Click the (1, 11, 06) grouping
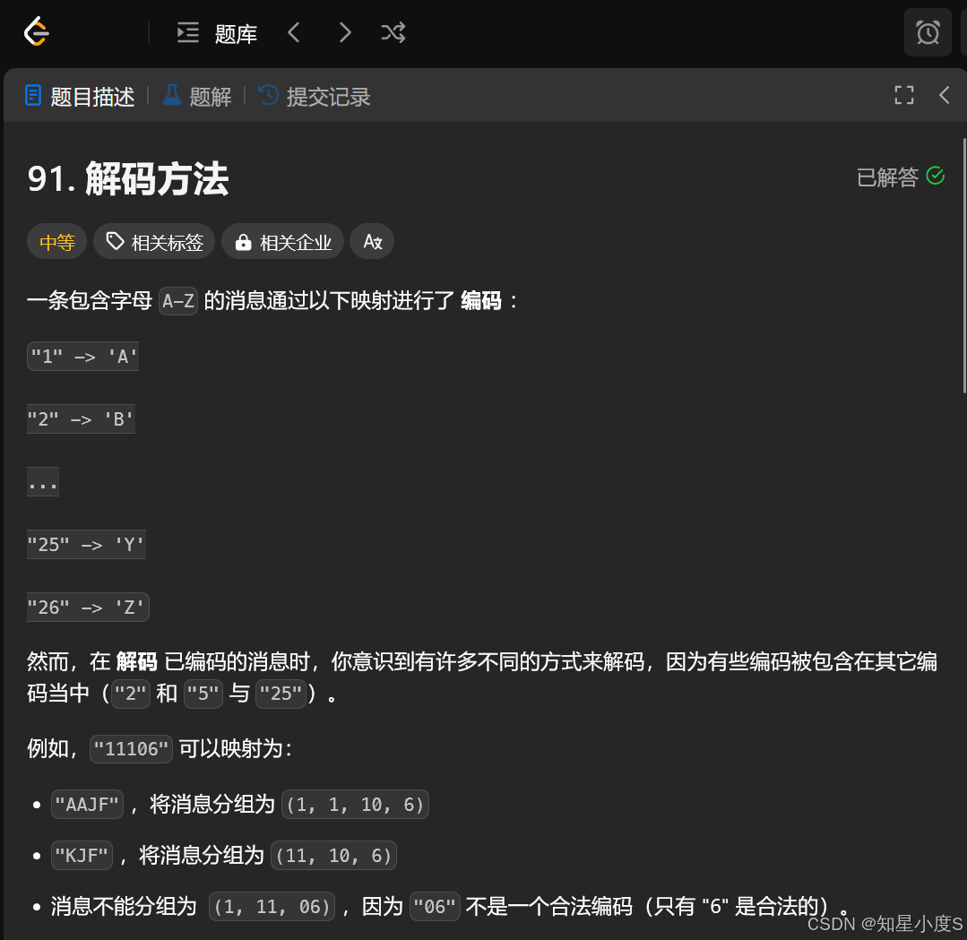The width and height of the screenshot is (967, 940). click(x=272, y=907)
